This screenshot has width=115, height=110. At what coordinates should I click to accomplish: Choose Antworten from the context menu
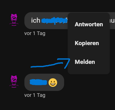[89, 24]
